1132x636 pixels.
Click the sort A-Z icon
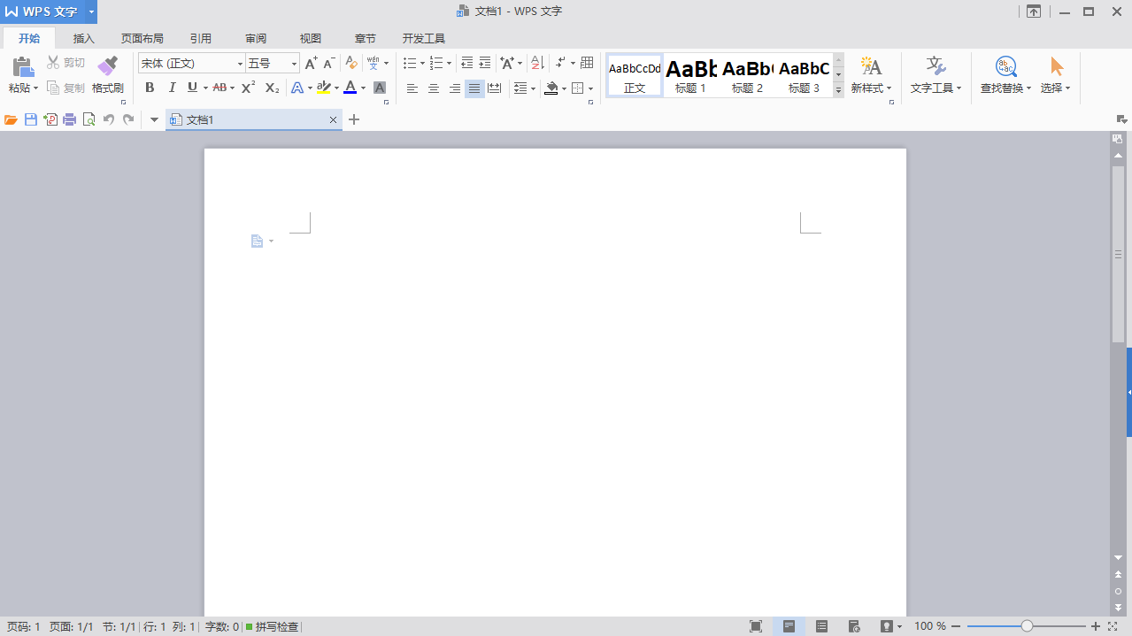coord(536,63)
